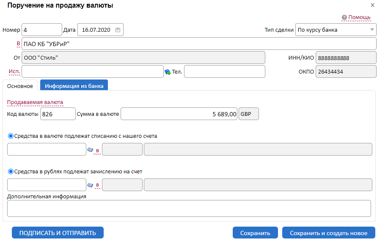Viewport: 377px width, 241px height.
Task: Open account lookup book icon for debit account
Action: click(x=90, y=149)
